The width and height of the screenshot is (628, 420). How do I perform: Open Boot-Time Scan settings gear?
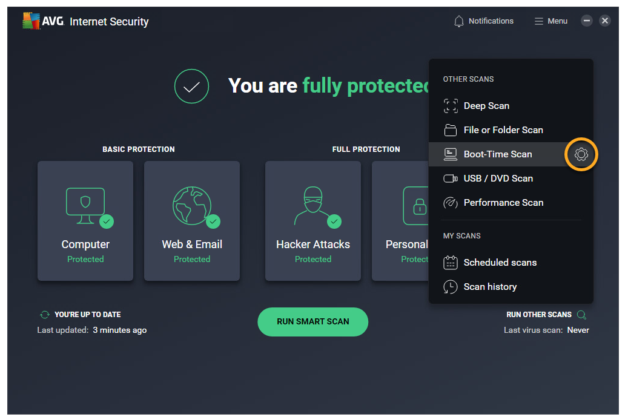tap(581, 154)
